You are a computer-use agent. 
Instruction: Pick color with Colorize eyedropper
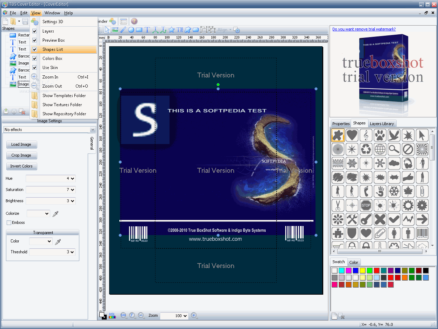click(x=55, y=213)
